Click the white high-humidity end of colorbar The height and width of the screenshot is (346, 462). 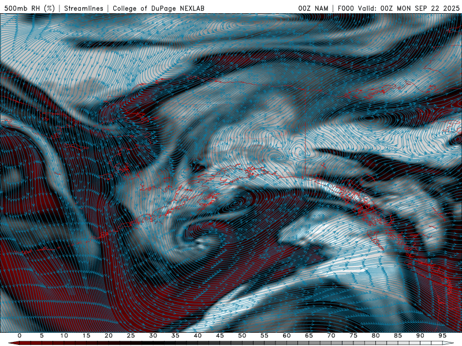coord(449,343)
